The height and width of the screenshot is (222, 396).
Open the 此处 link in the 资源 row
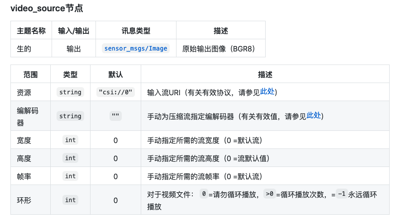click(x=267, y=92)
